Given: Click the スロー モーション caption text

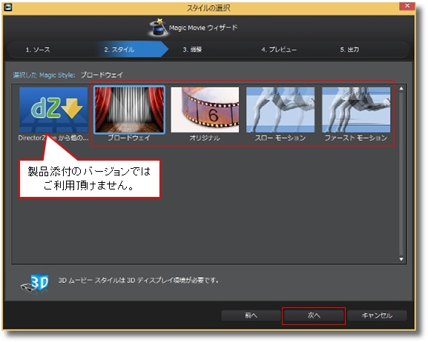Looking at the screenshot, I should click(280, 138).
